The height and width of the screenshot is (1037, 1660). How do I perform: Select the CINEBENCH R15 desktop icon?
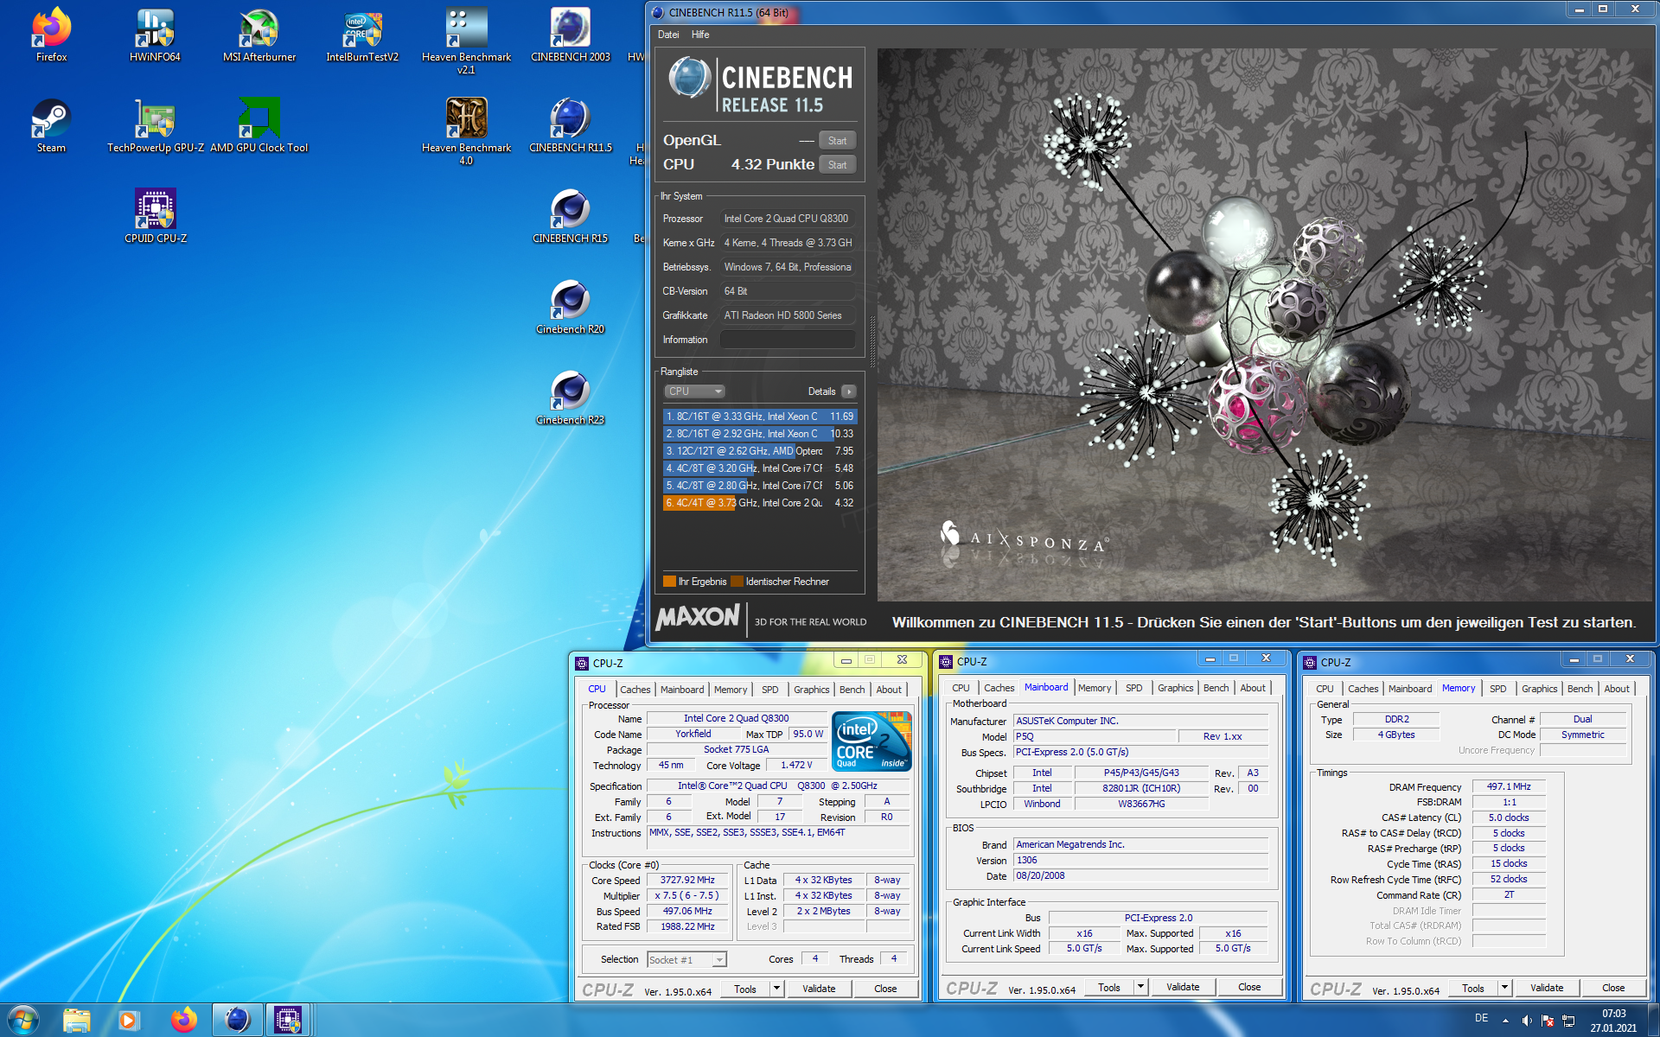571,216
